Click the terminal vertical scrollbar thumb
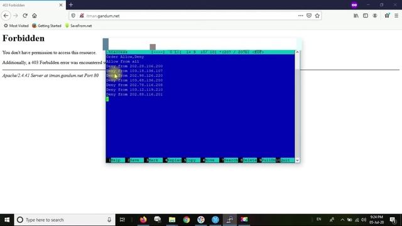 [297, 113]
